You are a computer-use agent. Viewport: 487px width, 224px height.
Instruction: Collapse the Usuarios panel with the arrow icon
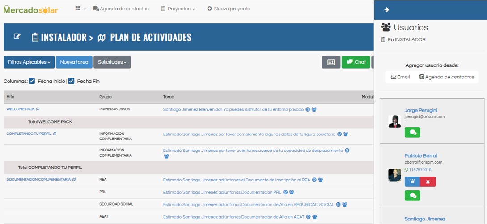click(387, 10)
